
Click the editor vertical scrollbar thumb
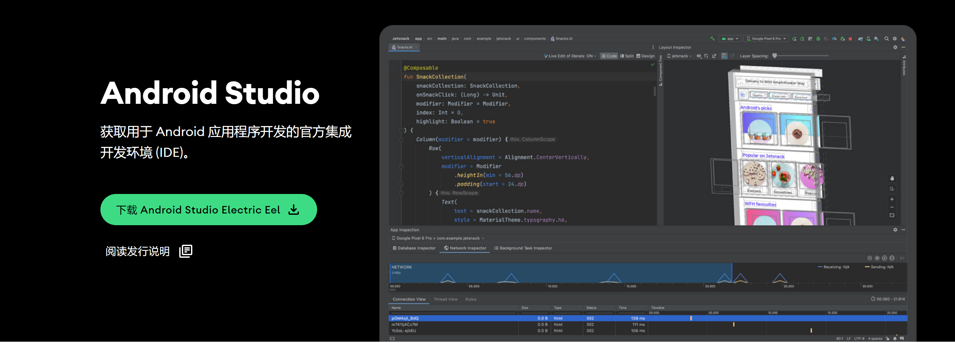pyautogui.click(x=655, y=91)
